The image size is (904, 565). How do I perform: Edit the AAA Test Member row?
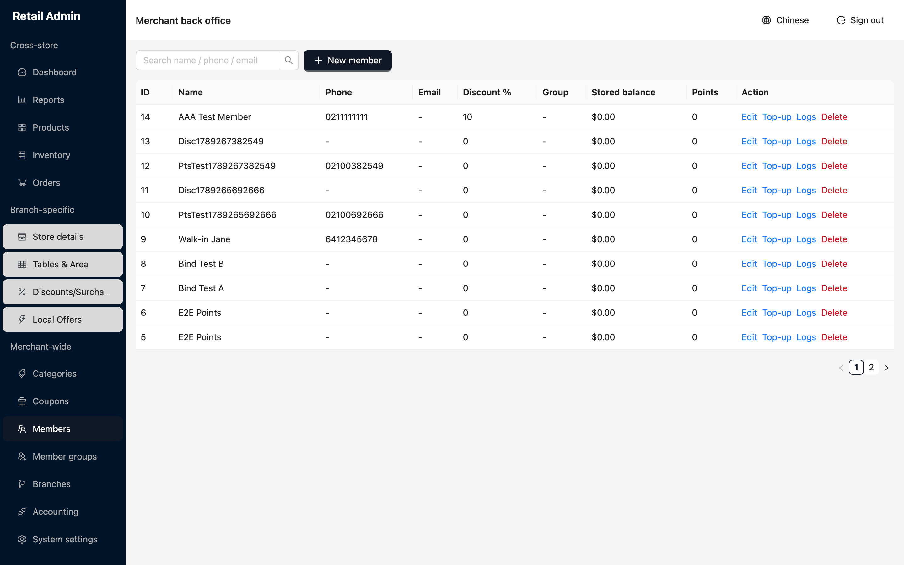(x=749, y=117)
